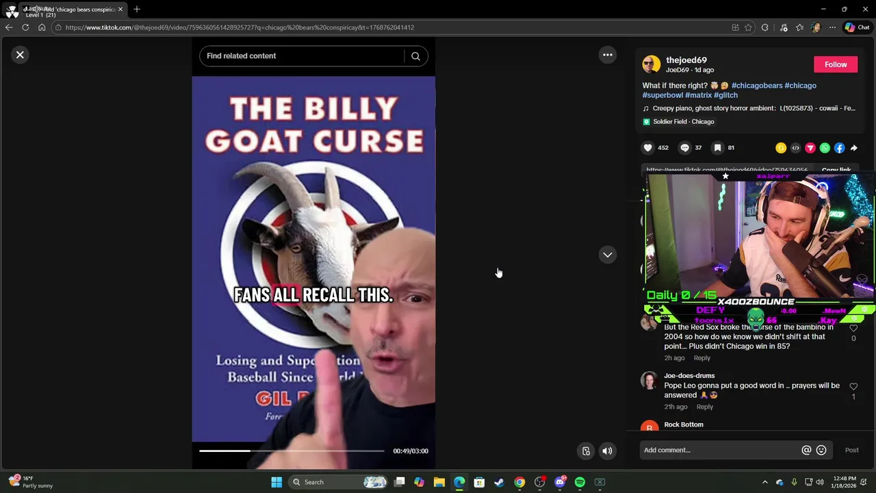The height and width of the screenshot is (493, 876).
Task: Like Joe-does-drums comment heart
Action: pyautogui.click(x=853, y=387)
